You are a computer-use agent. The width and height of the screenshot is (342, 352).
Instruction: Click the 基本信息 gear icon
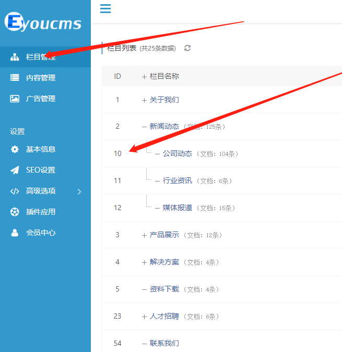click(15, 149)
